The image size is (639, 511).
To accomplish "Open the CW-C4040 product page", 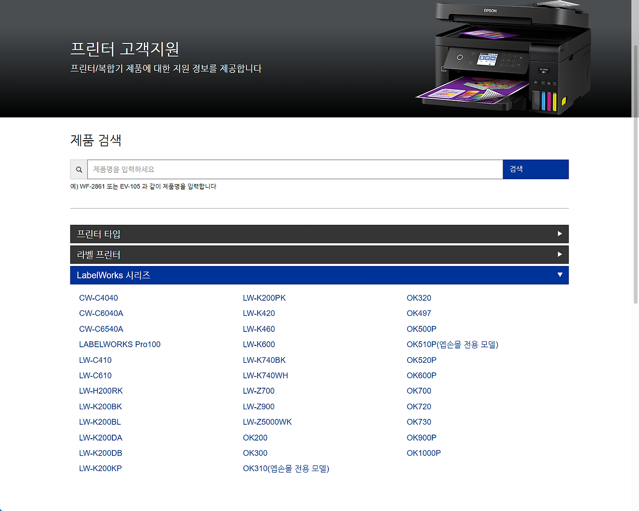I will [x=98, y=297].
